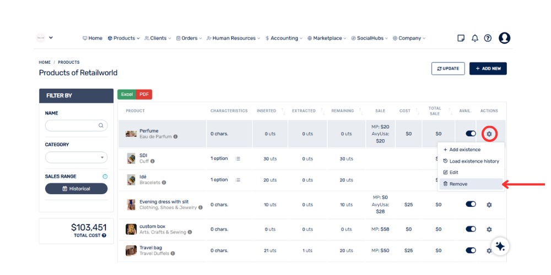This screenshot has height=275, width=551.
Task: Click list icon beside SDI 1 option
Action: point(238,158)
